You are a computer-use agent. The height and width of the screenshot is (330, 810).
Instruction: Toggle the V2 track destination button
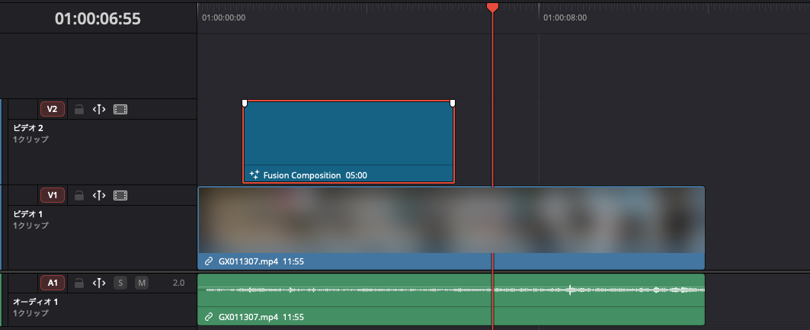[52, 109]
